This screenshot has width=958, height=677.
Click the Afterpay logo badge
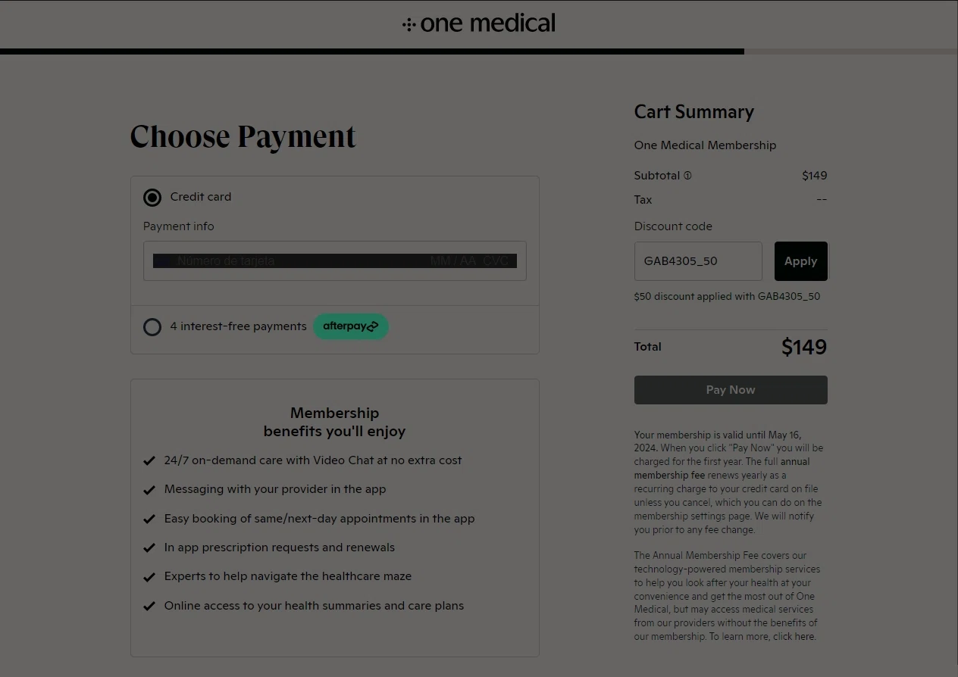(x=350, y=326)
